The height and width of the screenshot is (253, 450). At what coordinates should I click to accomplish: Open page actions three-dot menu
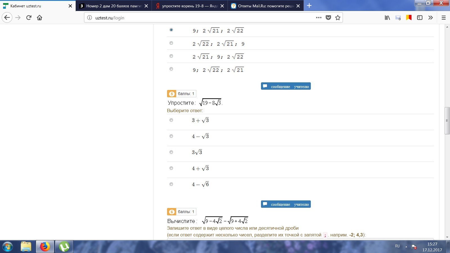319,17
